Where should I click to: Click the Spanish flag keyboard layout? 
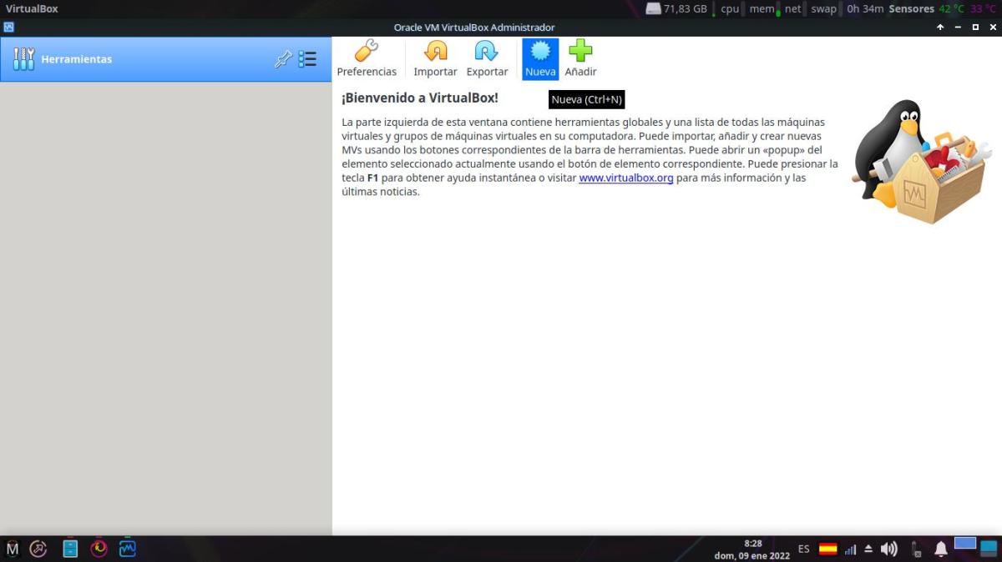[x=827, y=549]
